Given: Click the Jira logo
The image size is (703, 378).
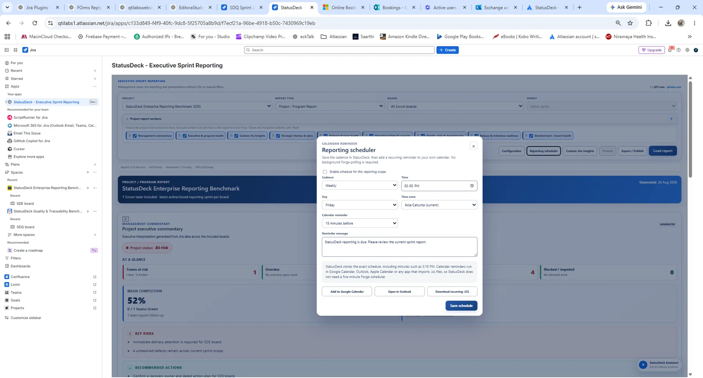Looking at the screenshot, I should pyautogui.click(x=29, y=50).
